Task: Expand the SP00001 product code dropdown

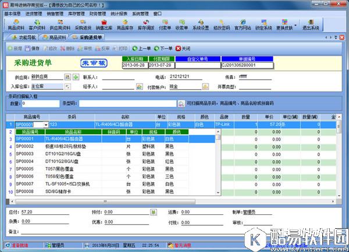Action: pyautogui.click(x=46, y=125)
